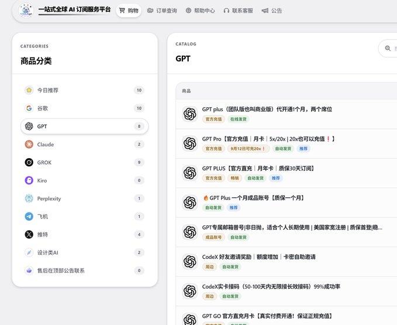Click the Claude starburst icon
Image resolution: width=397 pixels, height=325 pixels.
point(29,144)
